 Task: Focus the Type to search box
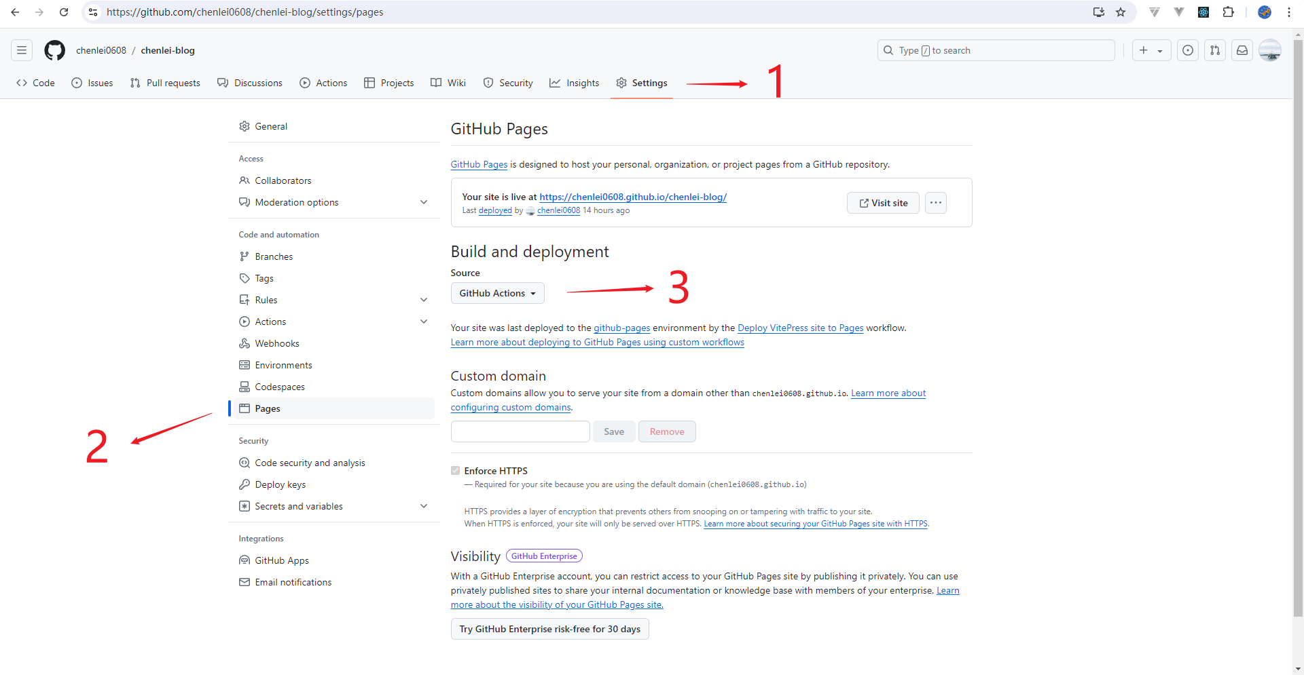996,50
